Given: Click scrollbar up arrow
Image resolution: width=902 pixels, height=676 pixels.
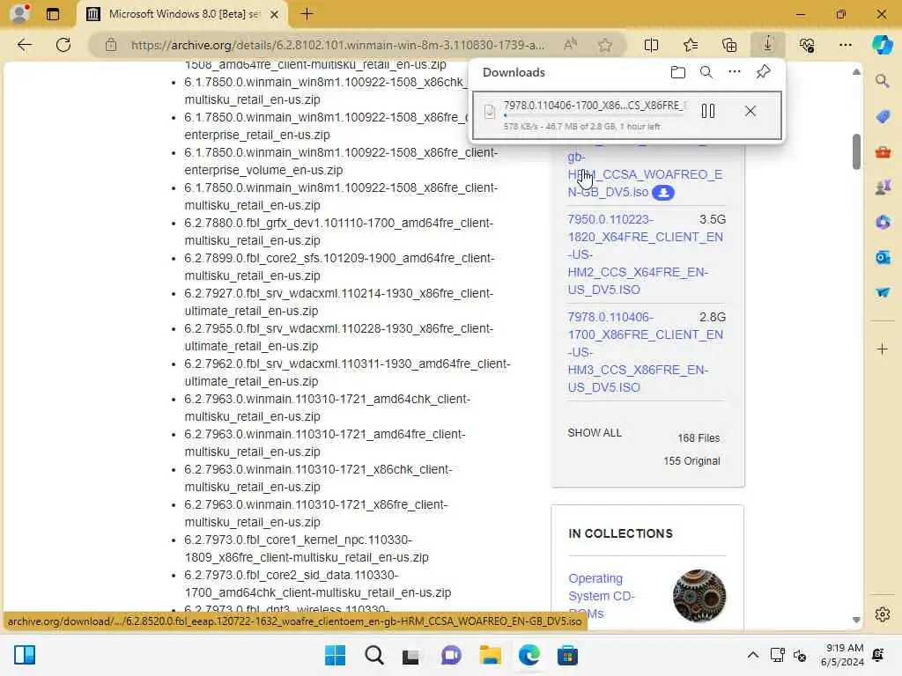Looking at the screenshot, I should [856, 72].
